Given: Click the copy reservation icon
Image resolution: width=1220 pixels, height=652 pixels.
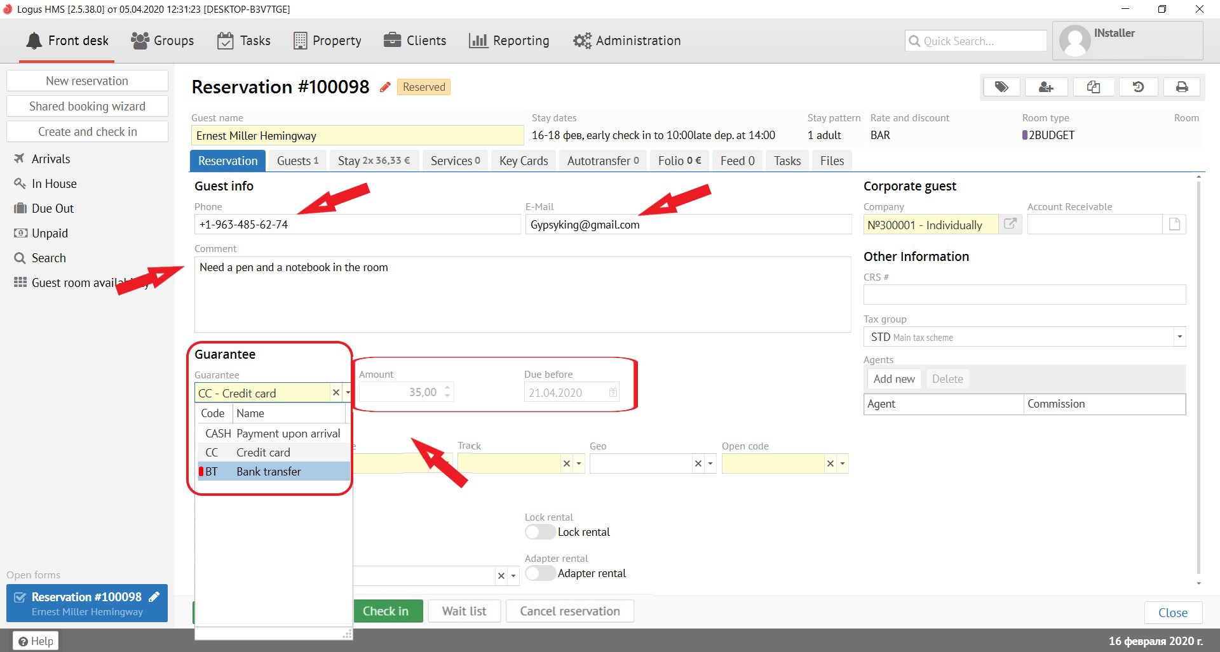Looking at the screenshot, I should pyautogui.click(x=1093, y=87).
